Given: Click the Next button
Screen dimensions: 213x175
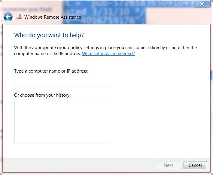Looking at the screenshot, I should pos(169,165).
